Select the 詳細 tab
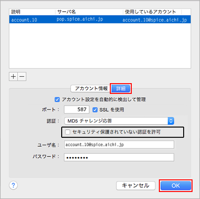The image size is (200, 199). click(x=121, y=89)
